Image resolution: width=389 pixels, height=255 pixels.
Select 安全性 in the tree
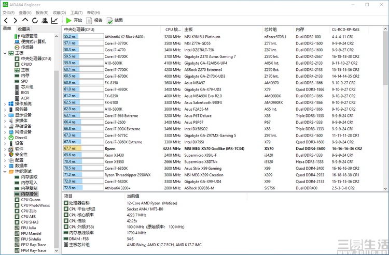click(x=18, y=155)
